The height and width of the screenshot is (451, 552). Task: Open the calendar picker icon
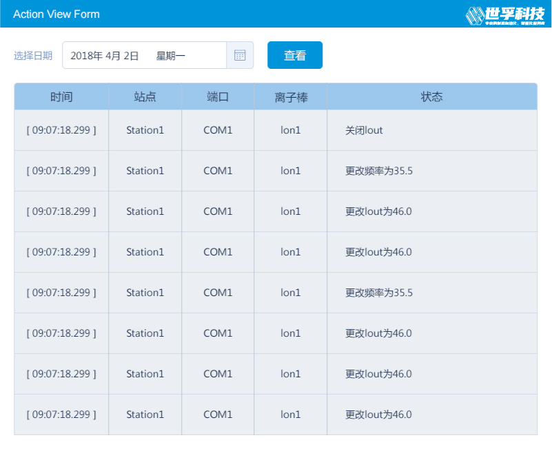[x=239, y=56]
